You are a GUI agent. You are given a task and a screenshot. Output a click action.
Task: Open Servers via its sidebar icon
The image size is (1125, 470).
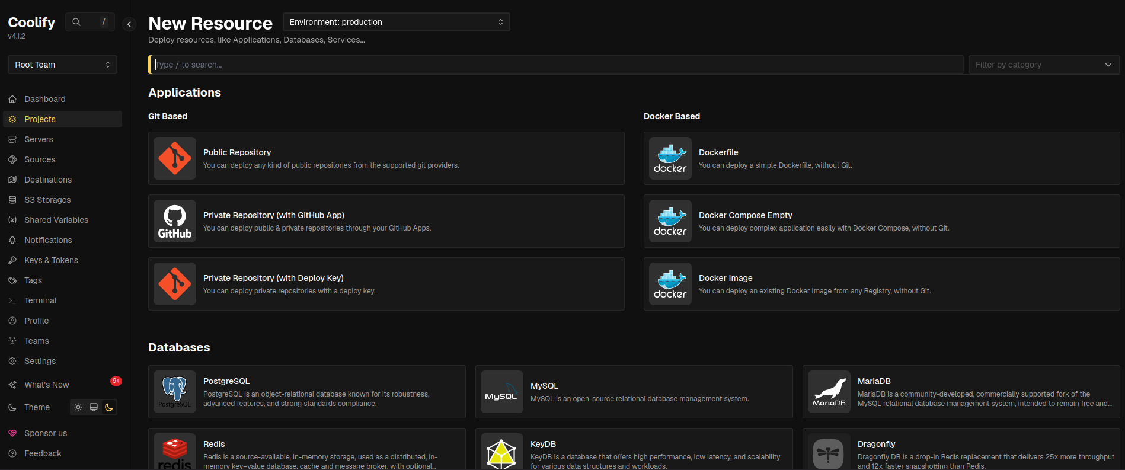point(12,139)
